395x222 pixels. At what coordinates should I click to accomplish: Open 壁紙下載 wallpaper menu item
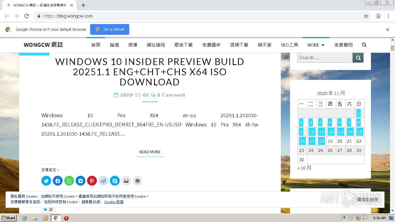[184, 45]
